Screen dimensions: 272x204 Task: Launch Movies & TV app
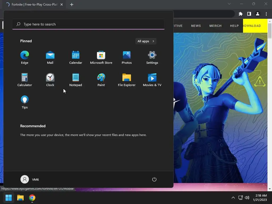click(152, 80)
